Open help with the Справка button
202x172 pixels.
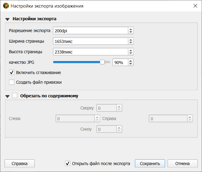(20, 164)
